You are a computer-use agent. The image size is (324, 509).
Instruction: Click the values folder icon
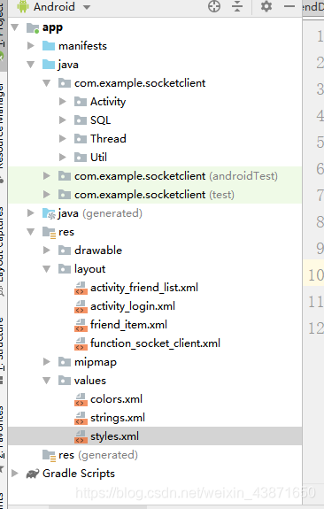65,381
